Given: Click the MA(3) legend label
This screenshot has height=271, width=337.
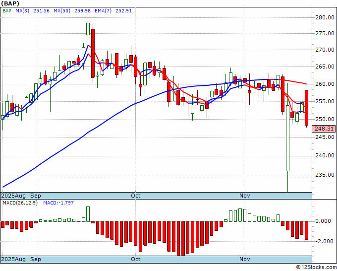Looking at the screenshot, I should [x=22, y=11].
